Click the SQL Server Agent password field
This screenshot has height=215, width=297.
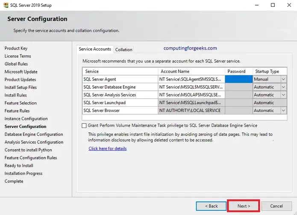click(238, 79)
